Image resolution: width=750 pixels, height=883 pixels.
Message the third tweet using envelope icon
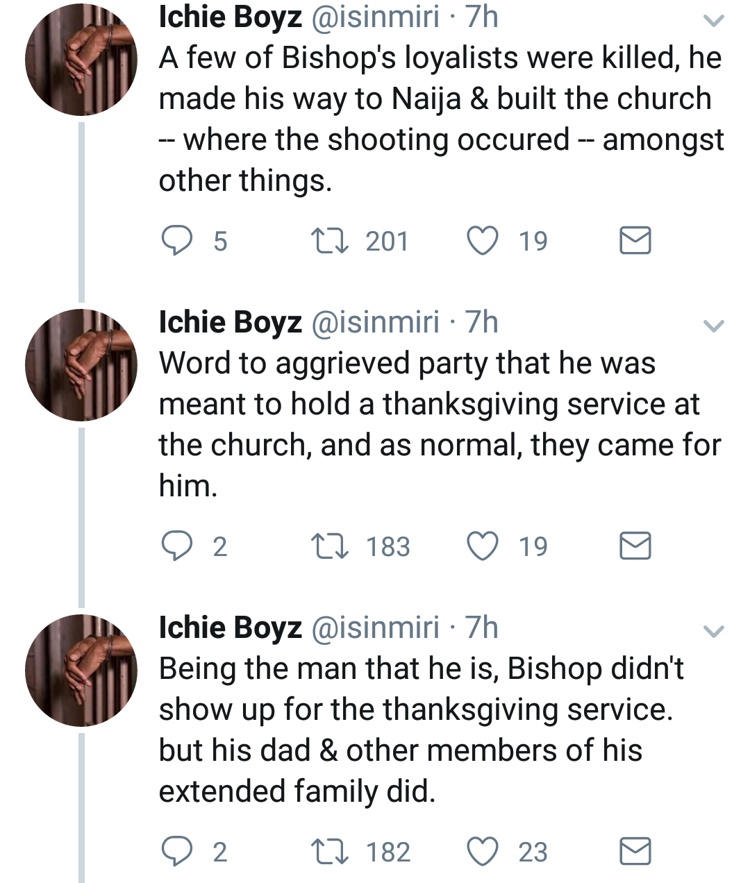(635, 852)
